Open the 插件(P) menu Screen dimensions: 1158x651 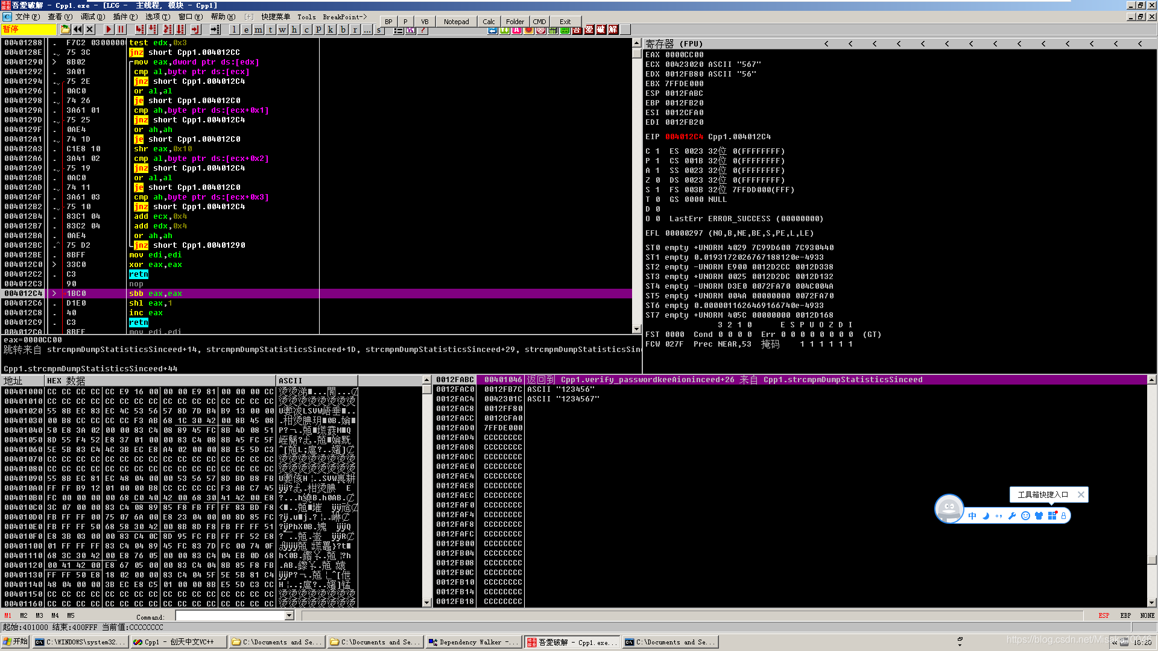(125, 17)
